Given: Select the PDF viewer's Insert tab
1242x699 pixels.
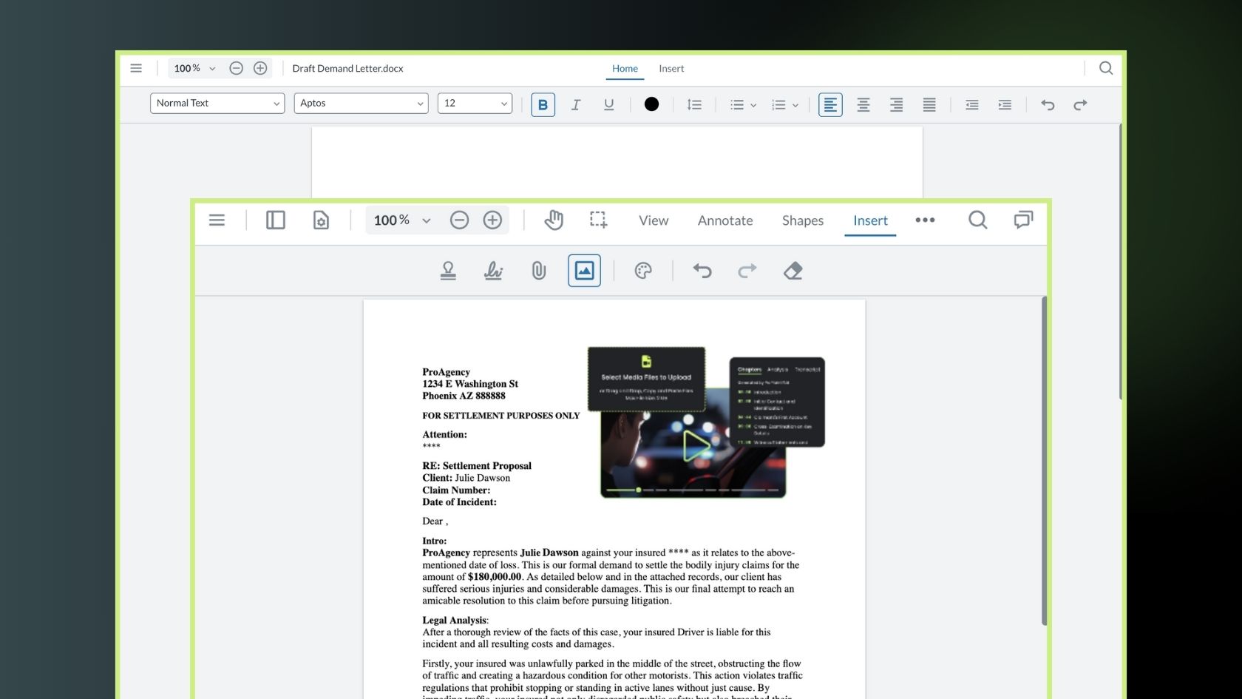Looking at the screenshot, I should tap(870, 220).
